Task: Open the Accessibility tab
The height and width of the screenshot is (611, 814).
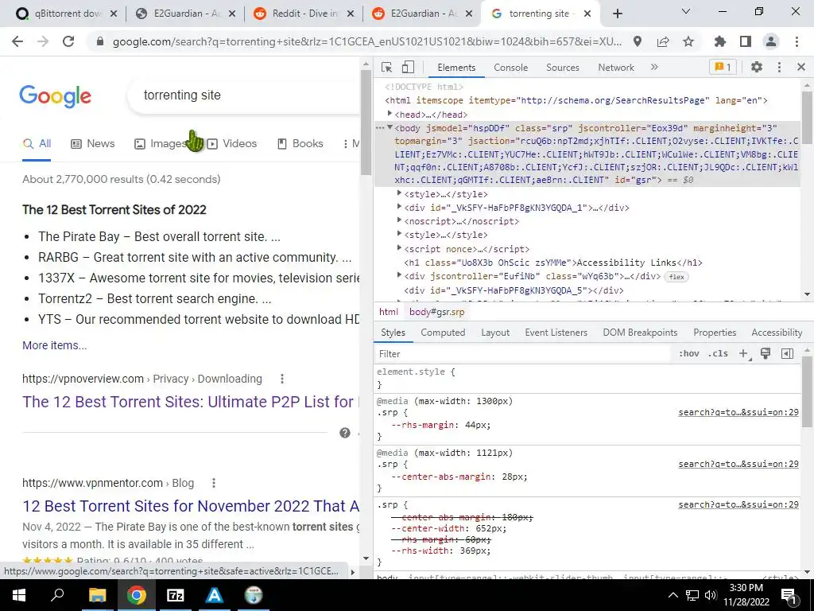Action: coord(777,333)
